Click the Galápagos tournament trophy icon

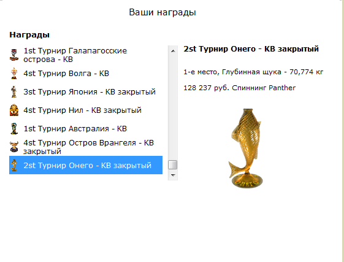[x=14, y=55]
